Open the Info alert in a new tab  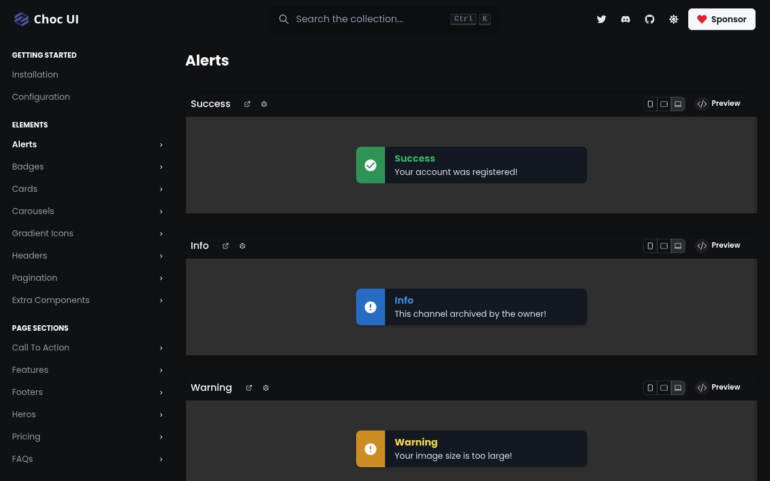click(x=225, y=245)
